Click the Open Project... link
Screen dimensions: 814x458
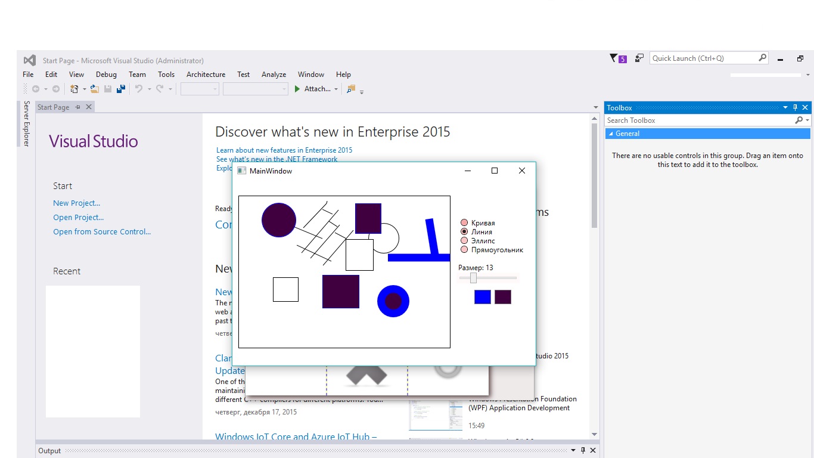[79, 218]
